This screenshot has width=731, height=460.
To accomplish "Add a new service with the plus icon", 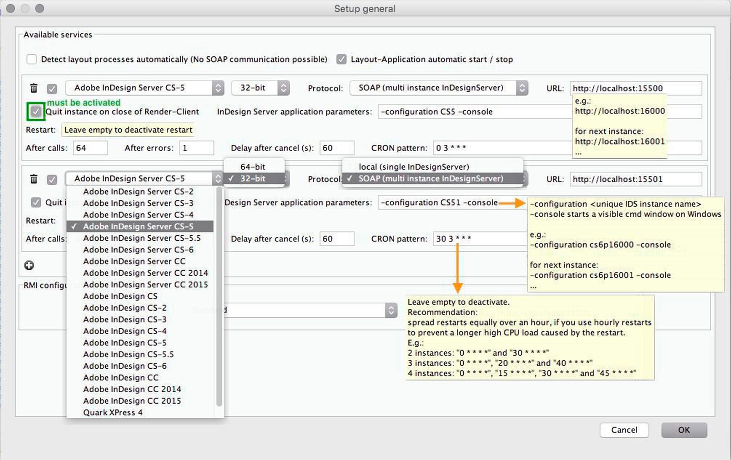I will tap(29, 265).
